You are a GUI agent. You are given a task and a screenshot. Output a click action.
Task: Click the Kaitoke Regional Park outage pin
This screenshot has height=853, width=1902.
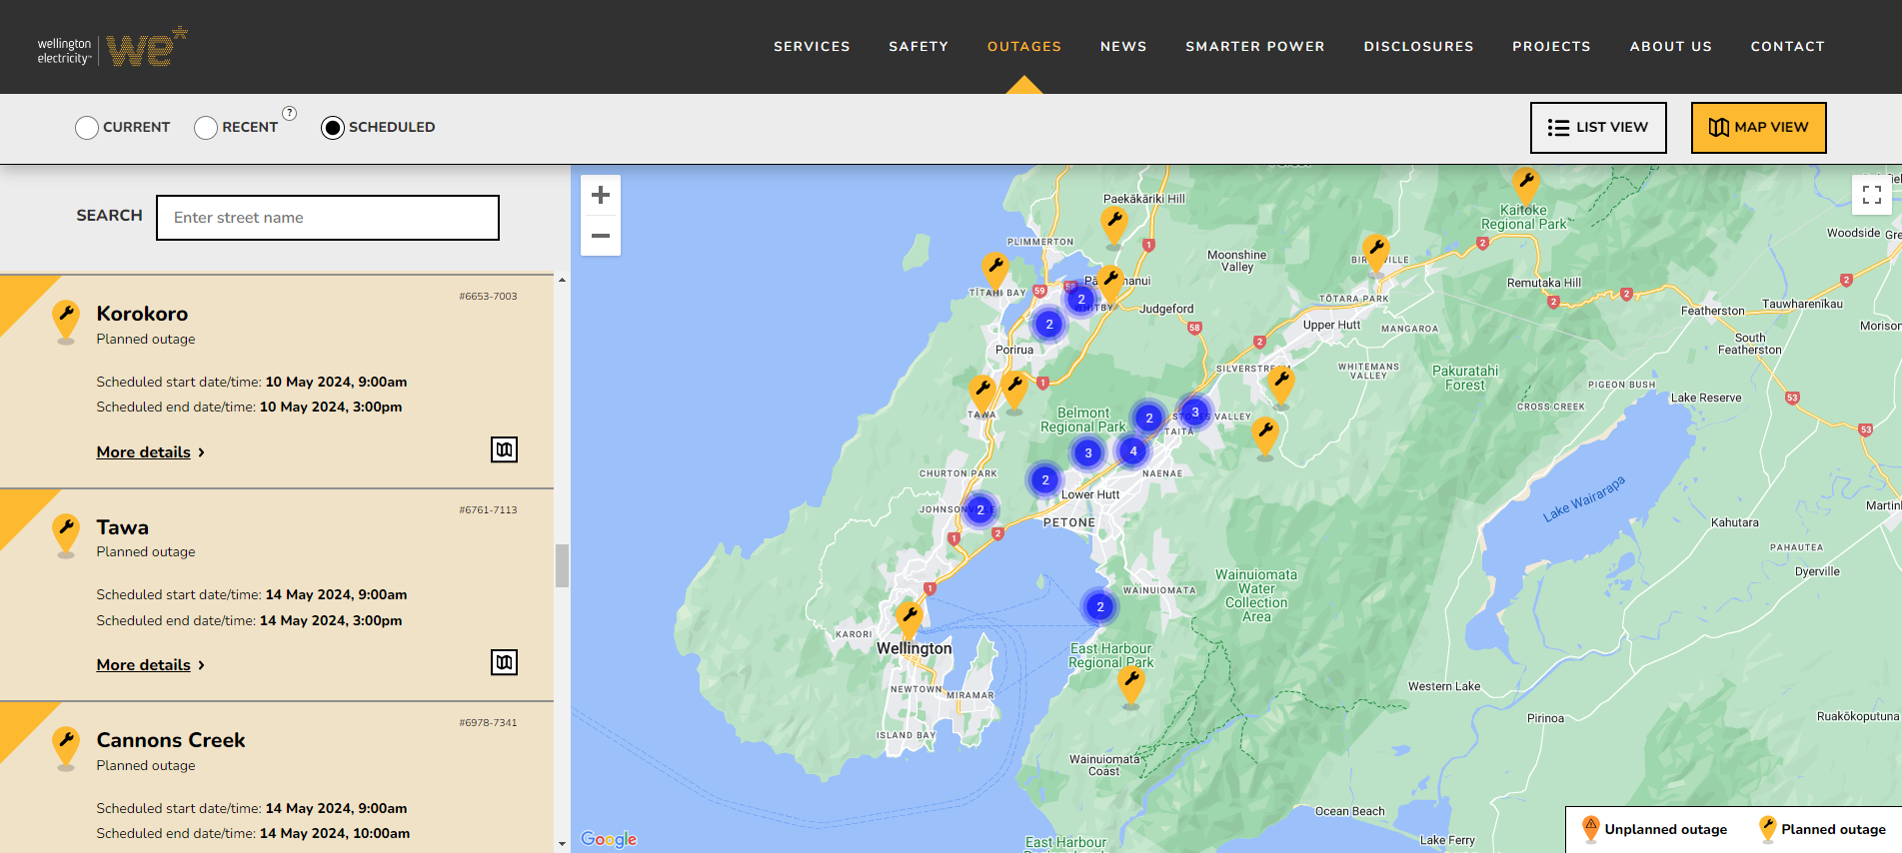pos(1525,184)
